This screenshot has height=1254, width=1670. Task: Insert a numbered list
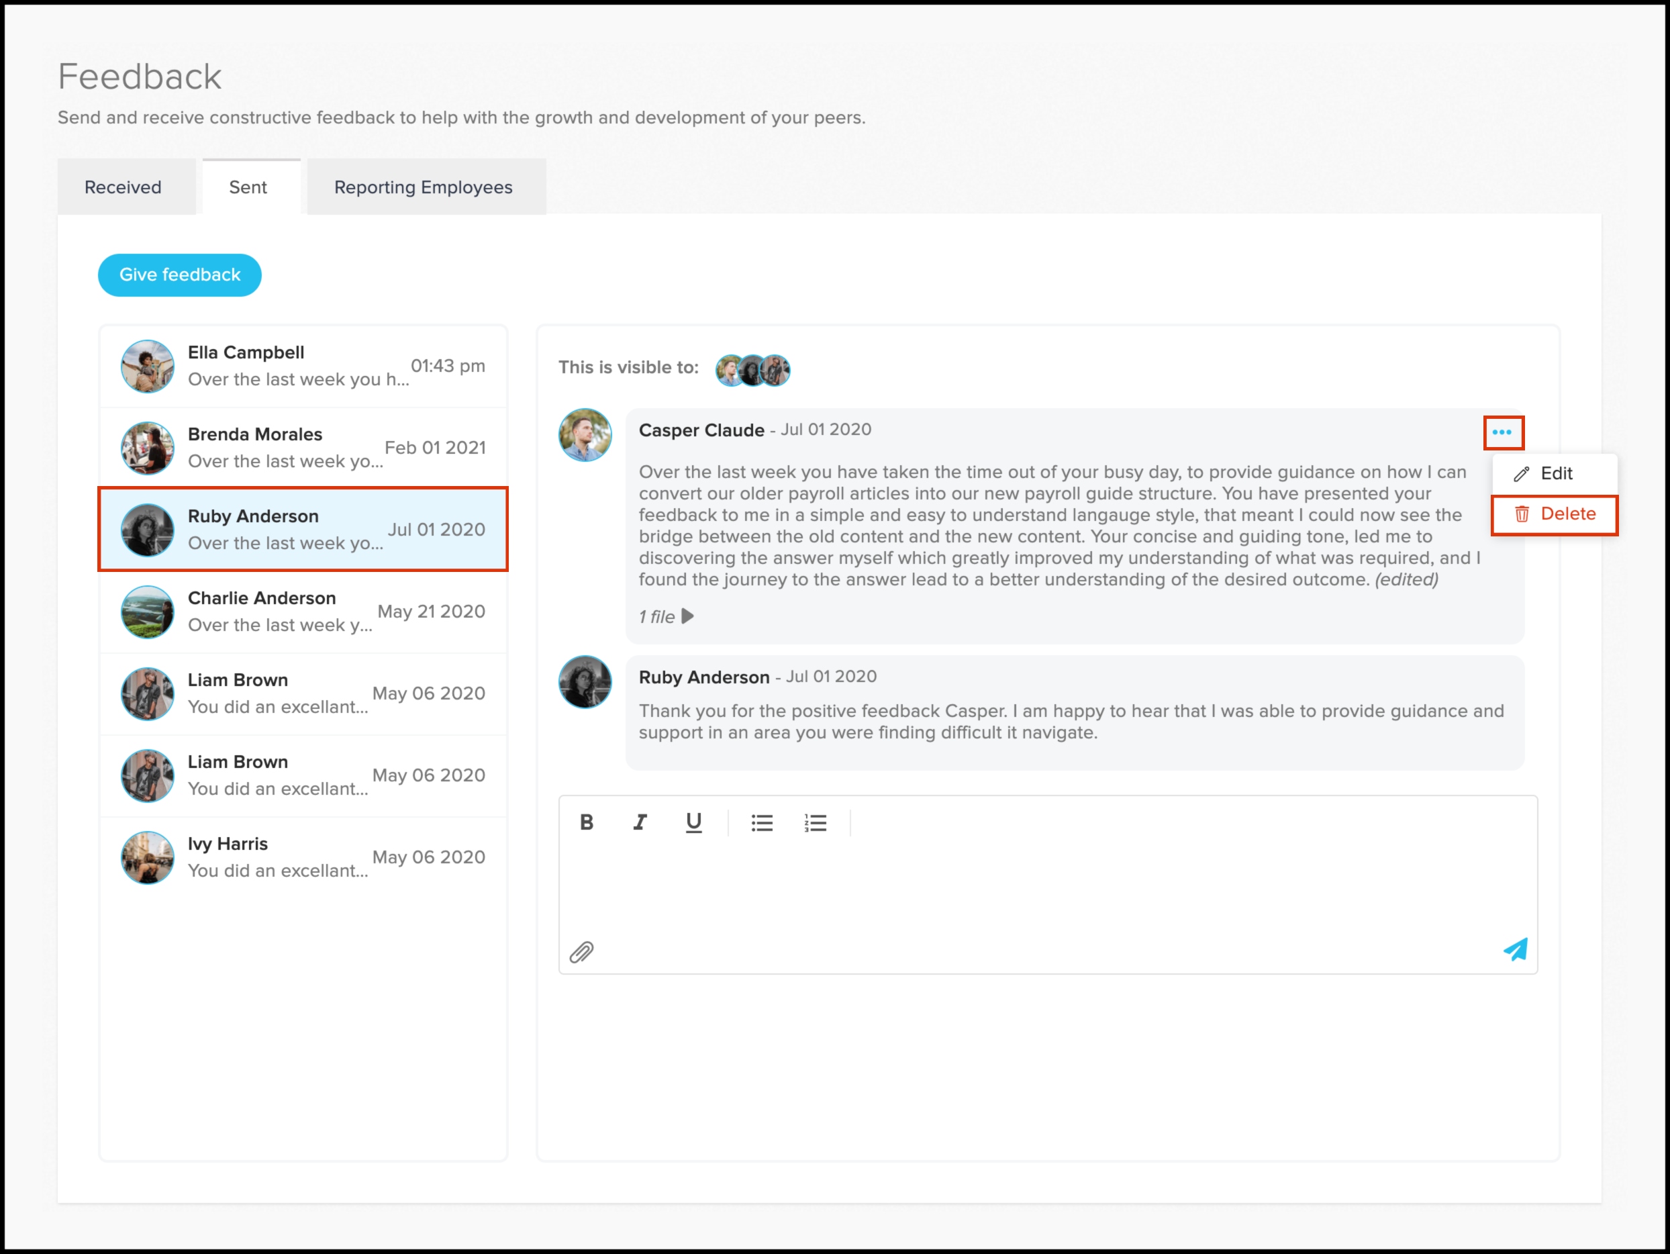[x=816, y=822]
